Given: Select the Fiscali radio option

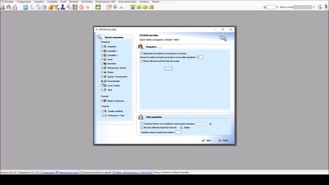Looking at the screenshot, I should tap(102, 60).
